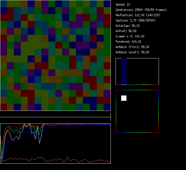Viewport: 186px width, 170px height.
Task: Click the 'f' label in the histogram
Action: [125, 81]
